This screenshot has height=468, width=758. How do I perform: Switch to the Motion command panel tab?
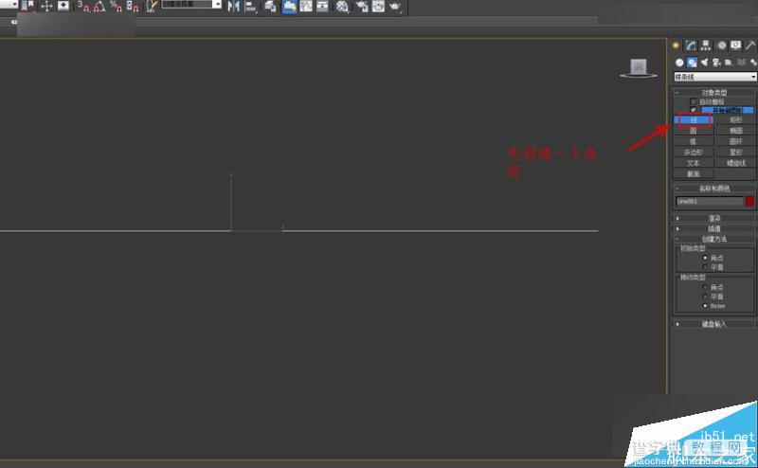point(721,45)
